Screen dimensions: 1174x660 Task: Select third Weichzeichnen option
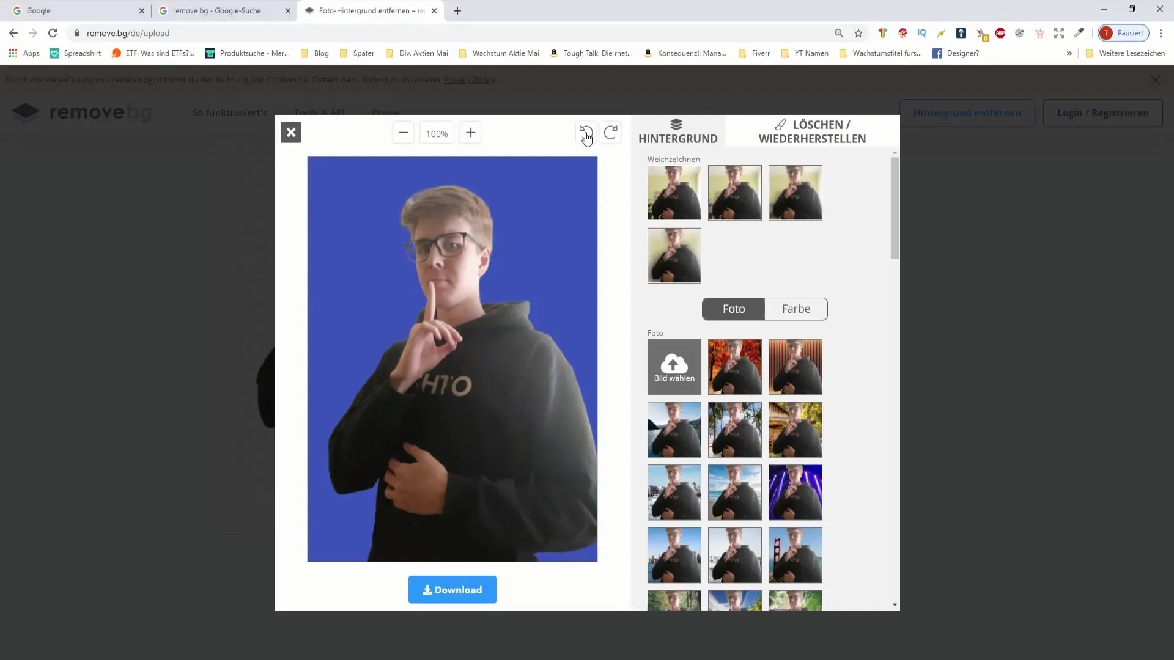click(x=795, y=192)
